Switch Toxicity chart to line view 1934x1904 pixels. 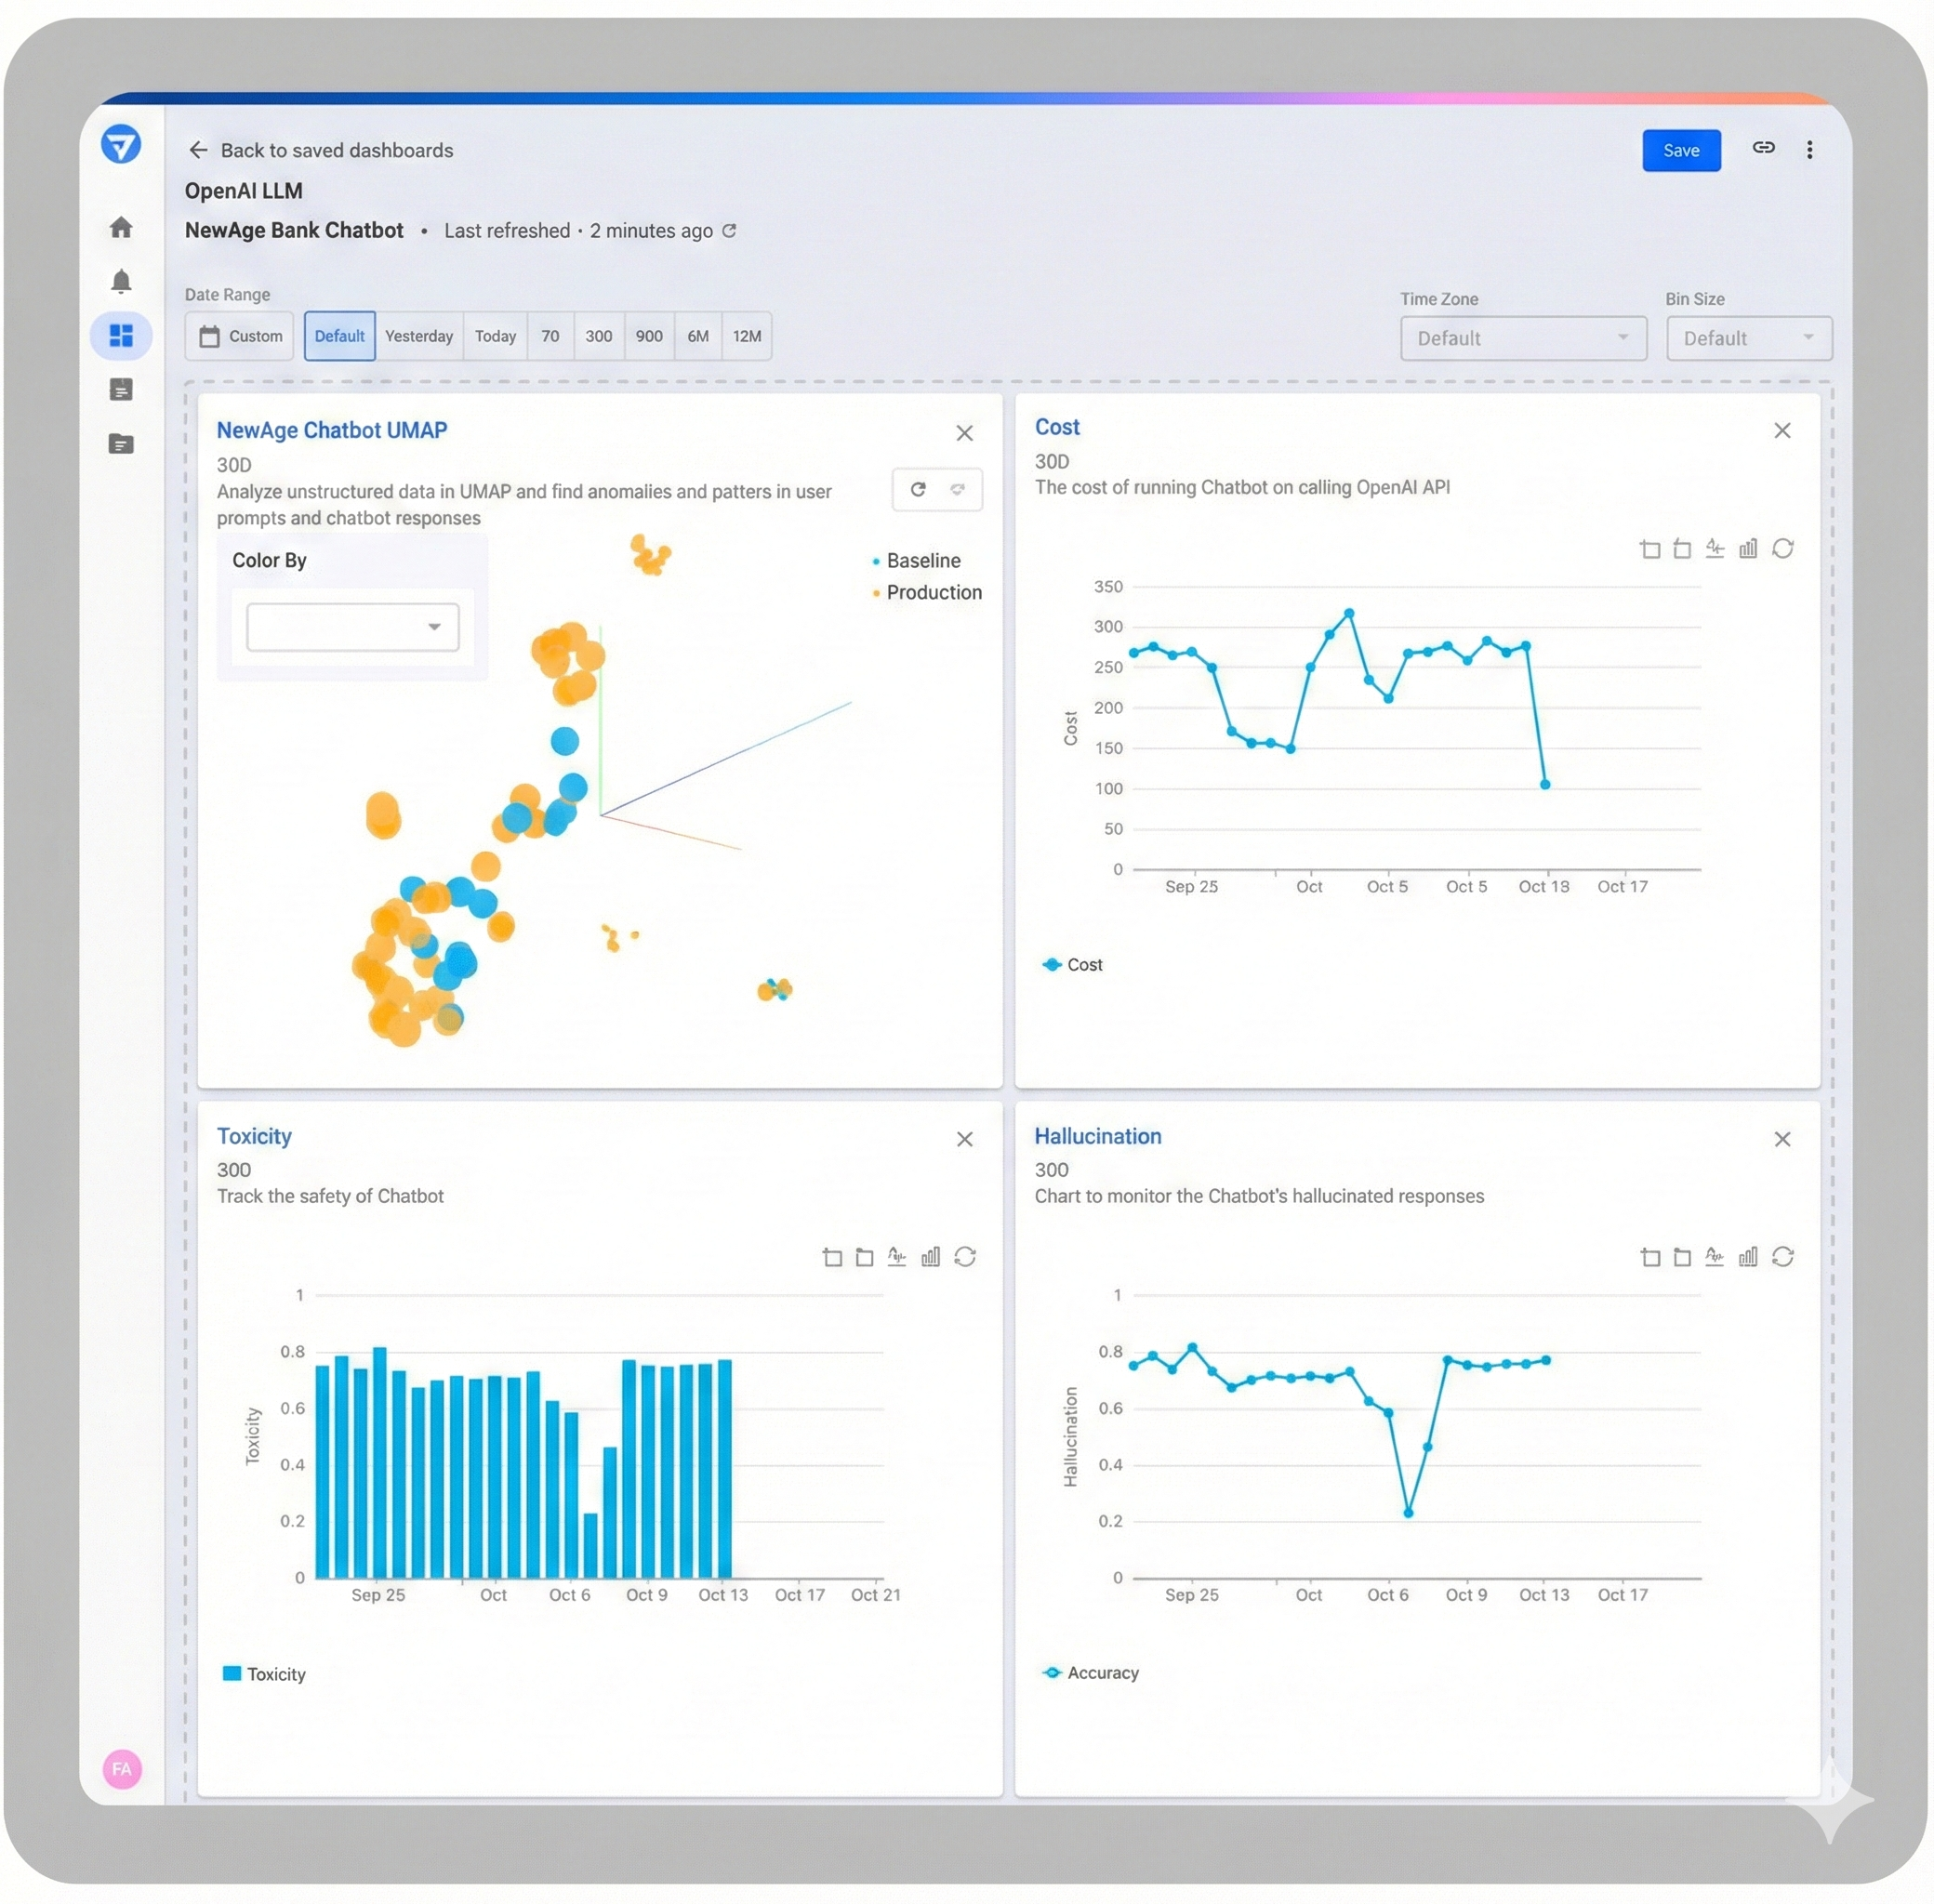(897, 1257)
